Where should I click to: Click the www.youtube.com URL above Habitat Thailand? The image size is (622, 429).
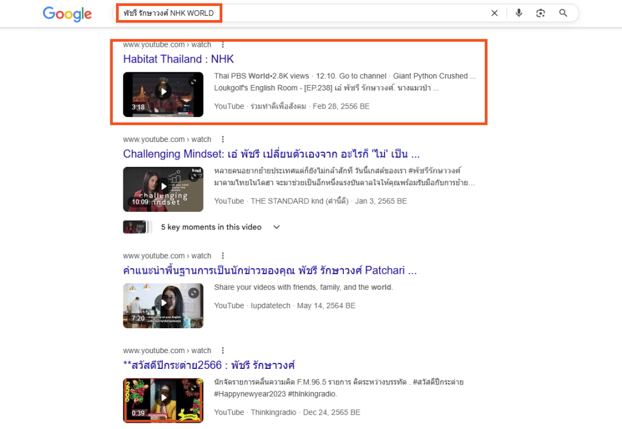click(x=167, y=44)
